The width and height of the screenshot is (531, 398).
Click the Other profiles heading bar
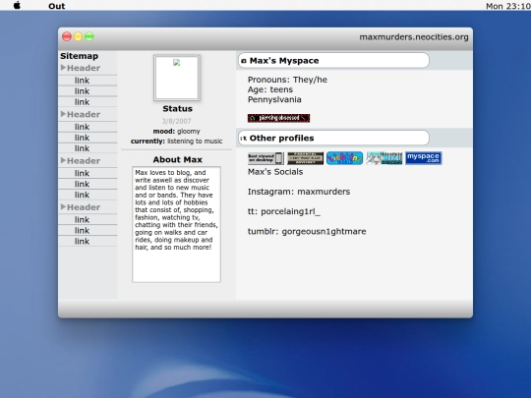click(333, 139)
